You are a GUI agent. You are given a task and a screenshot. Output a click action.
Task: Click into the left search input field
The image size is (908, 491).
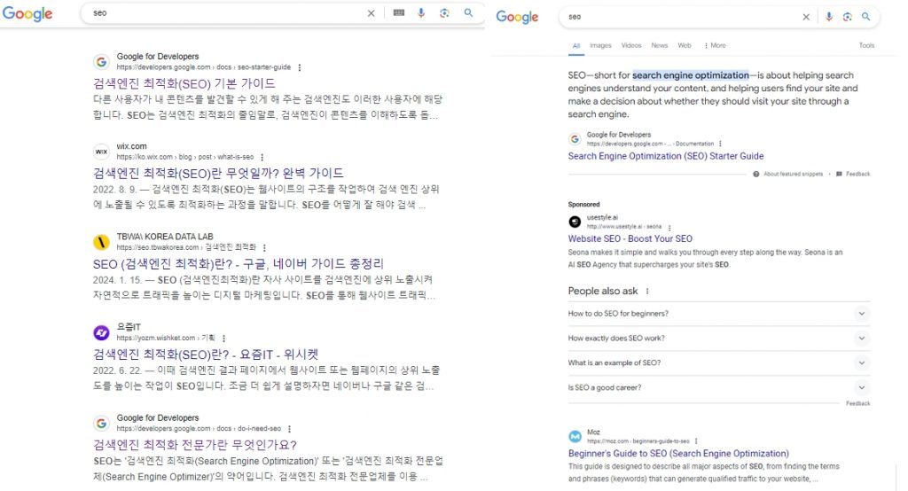226,12
